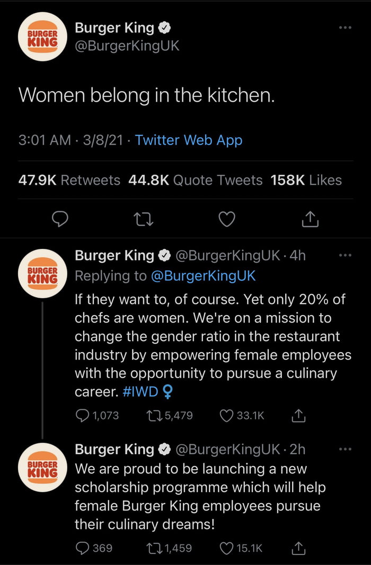Reply to the scholarship programme tweet

(x=83, y=548)
